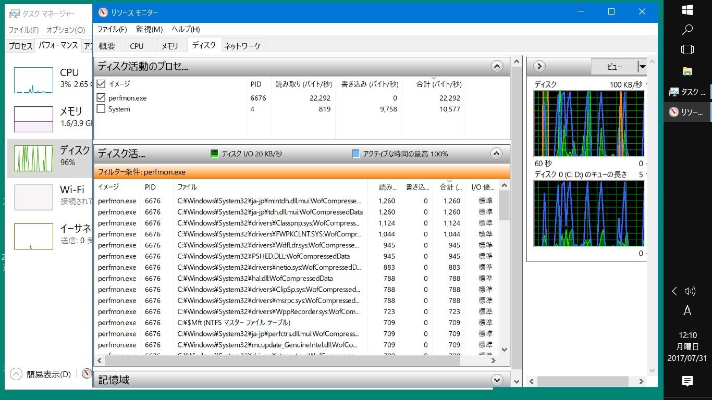This screenshot has height=400, width=712.
Task: Collapse the graph pane arrow button
Action: (539, 66)
